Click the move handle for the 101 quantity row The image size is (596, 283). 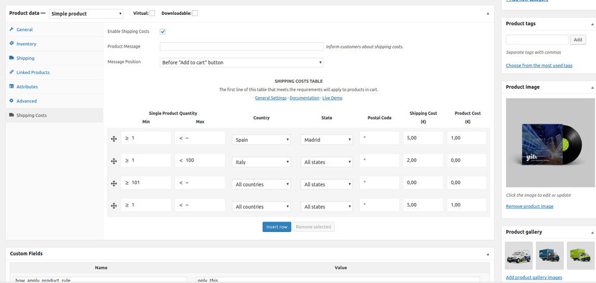click(114, 184)
